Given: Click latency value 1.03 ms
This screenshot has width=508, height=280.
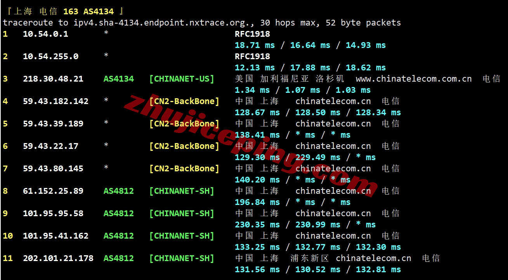Looking at the screenshot, I should coord(353,90).
